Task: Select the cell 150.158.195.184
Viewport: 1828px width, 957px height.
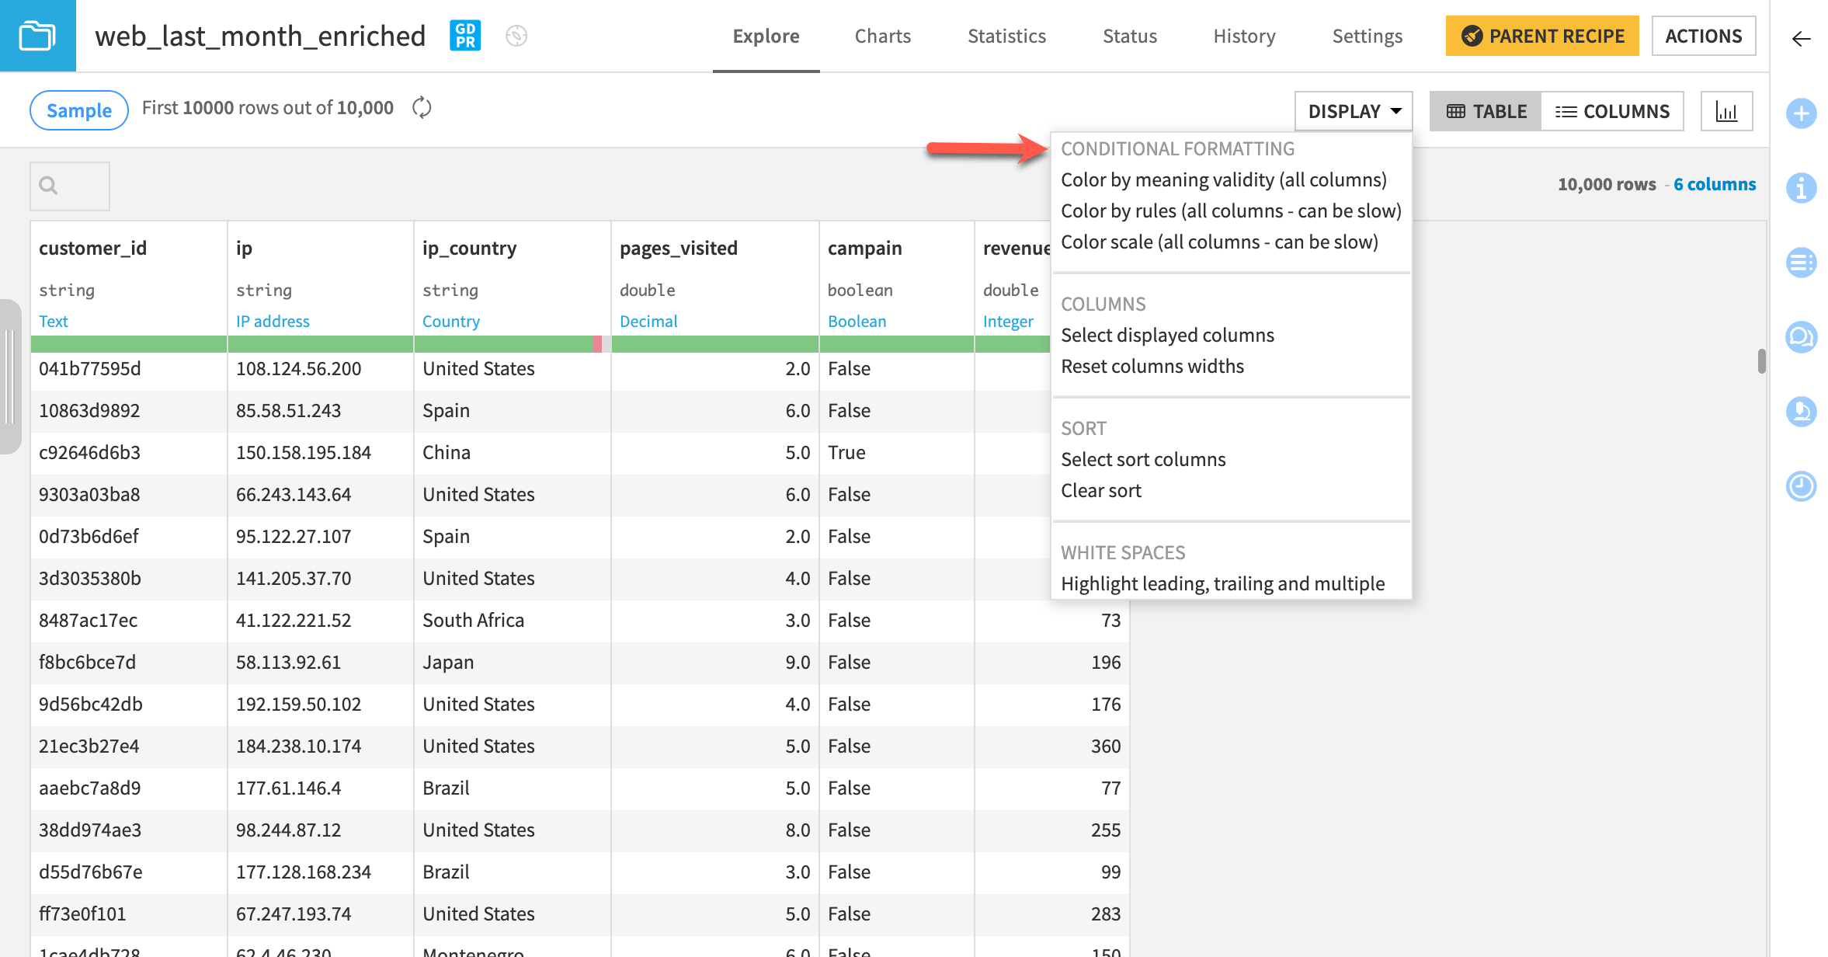Action: coord(321,453)
